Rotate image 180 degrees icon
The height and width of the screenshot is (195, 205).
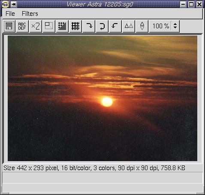point(102,26)
